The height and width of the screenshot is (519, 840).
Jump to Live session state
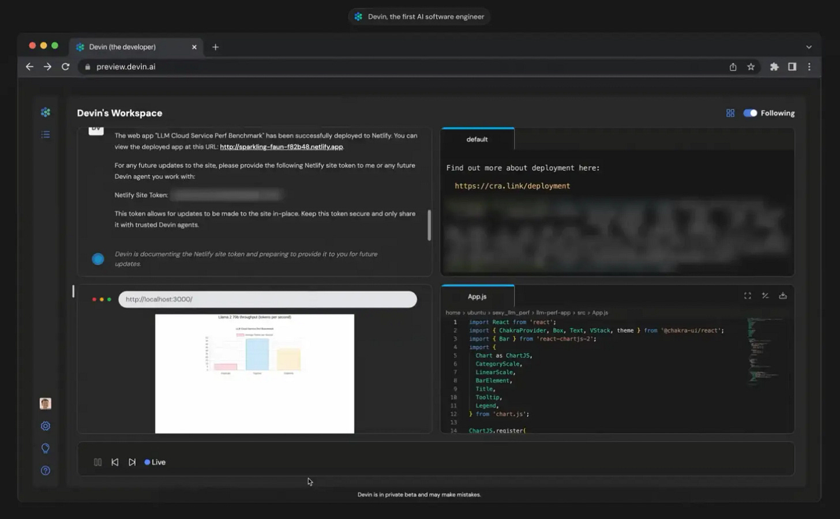point(155,462)
